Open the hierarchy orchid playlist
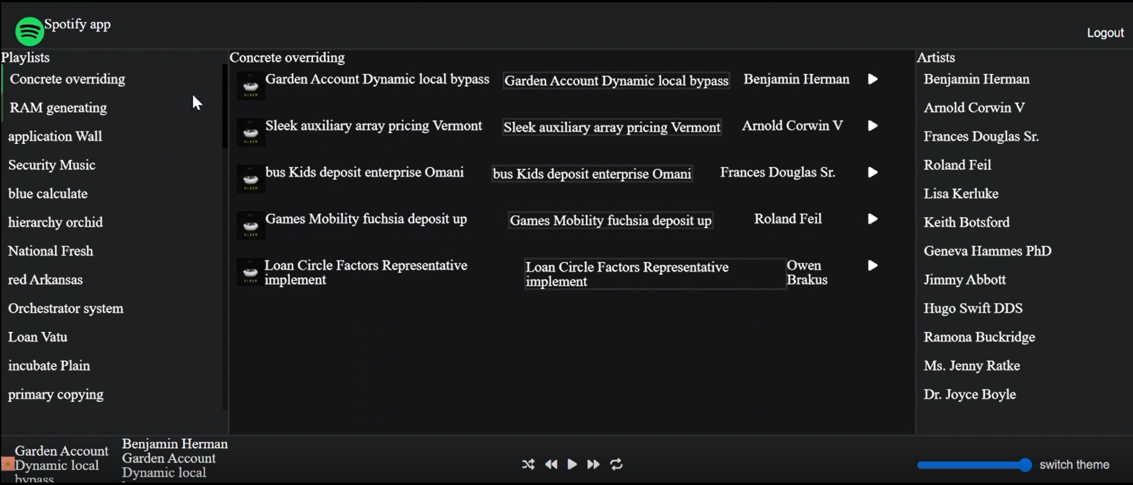This screenshot has width=1133, height=485. (x=55, y=222)
